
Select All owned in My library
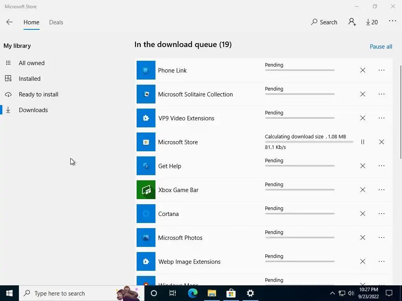click(31, 63)
